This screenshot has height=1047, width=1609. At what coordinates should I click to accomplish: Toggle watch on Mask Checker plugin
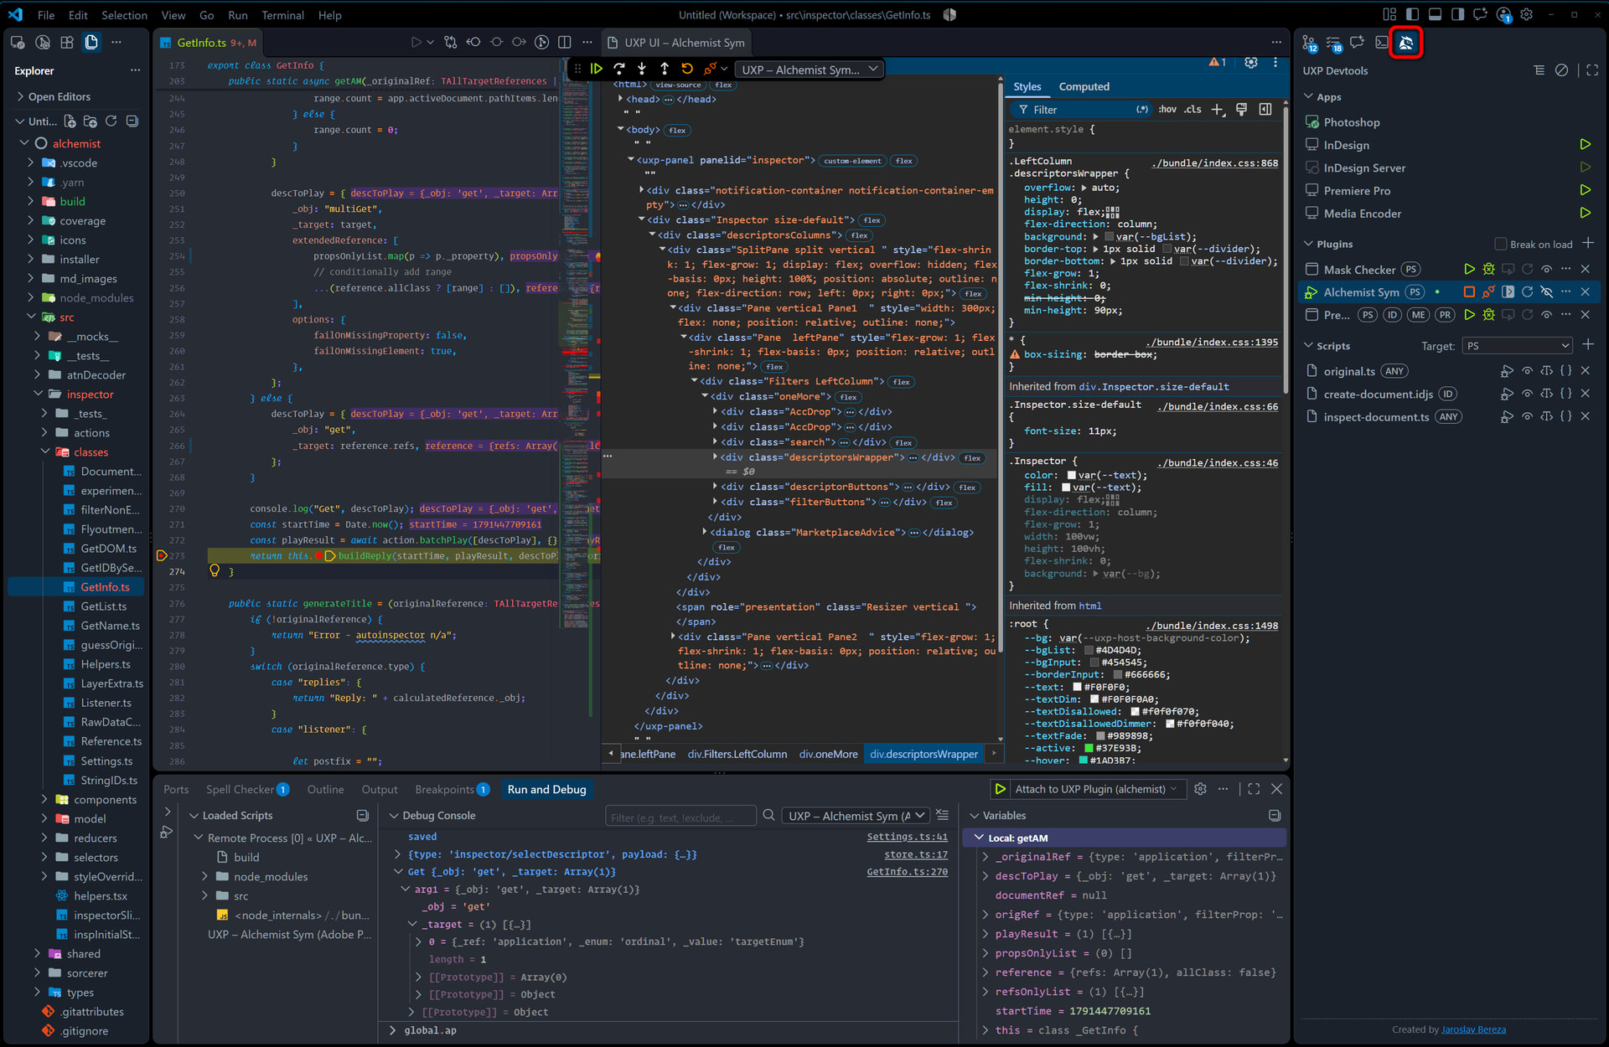click(1546, 270)
